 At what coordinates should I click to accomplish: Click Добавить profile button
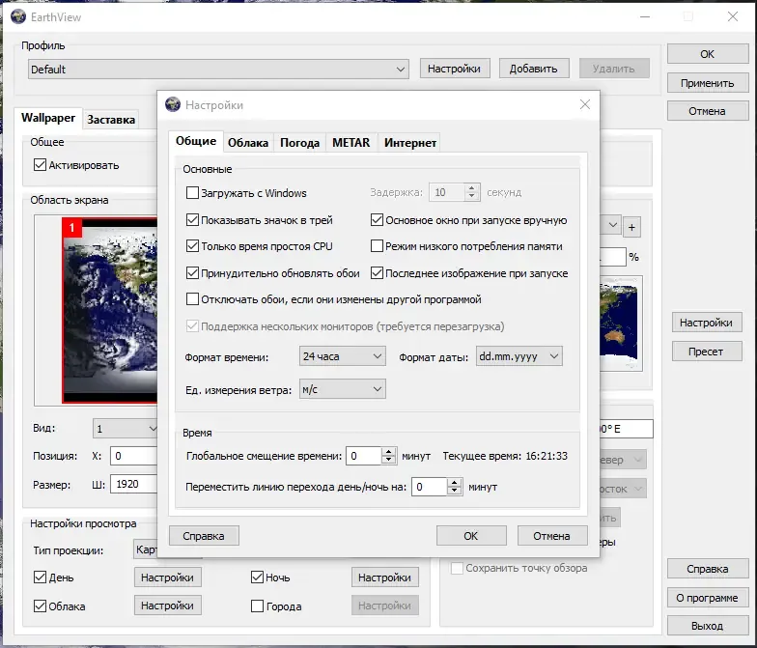pyautogui.click(x=533, y=69)
